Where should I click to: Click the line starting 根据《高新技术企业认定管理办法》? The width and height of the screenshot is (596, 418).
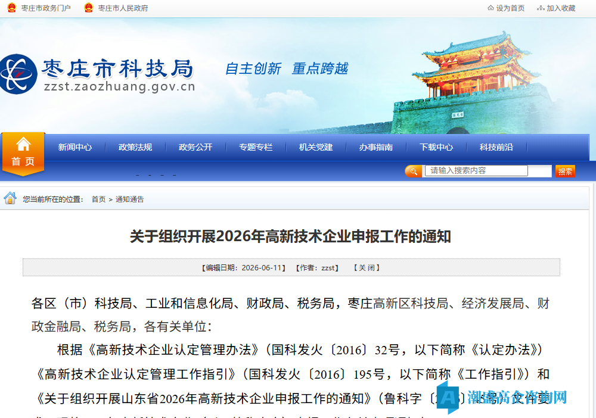pos(300,350)
